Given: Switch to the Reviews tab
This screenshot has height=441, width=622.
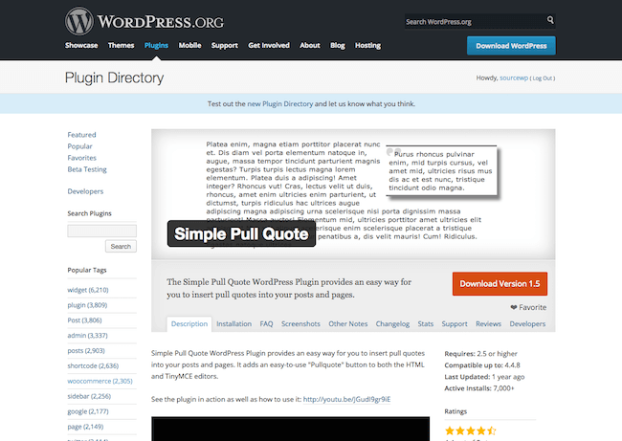Looking at the screenshot, I should pos(488,323).
